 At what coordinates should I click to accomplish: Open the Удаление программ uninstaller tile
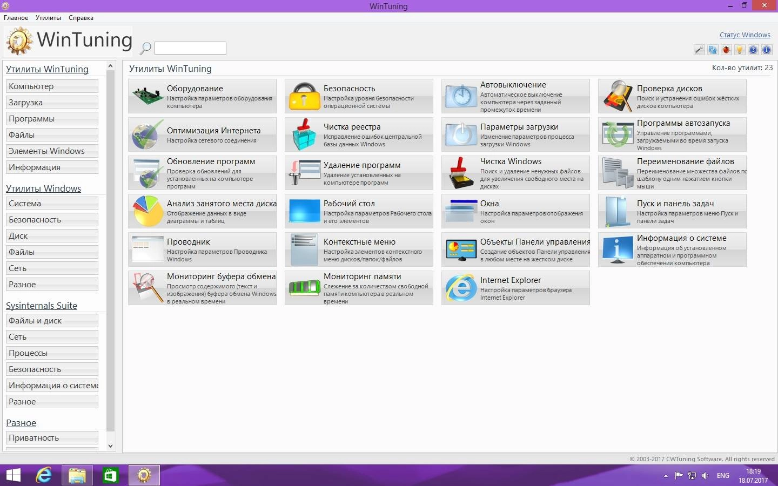click(x=359, y=173)
